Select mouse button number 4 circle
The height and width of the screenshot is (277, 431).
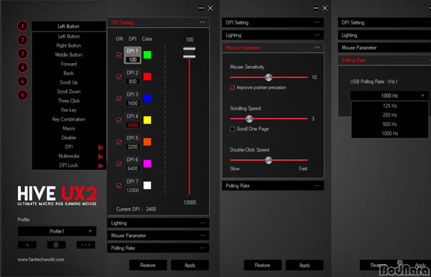[x=22, y=67]
